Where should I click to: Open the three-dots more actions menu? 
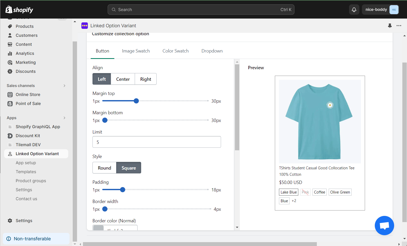tap(399, 25)
